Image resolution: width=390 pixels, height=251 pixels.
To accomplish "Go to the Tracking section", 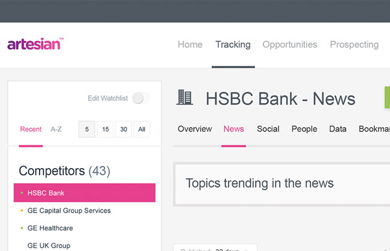I will tap(233, 44).
